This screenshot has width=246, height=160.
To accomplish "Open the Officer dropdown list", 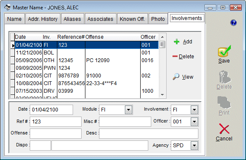I will point(194,122).
